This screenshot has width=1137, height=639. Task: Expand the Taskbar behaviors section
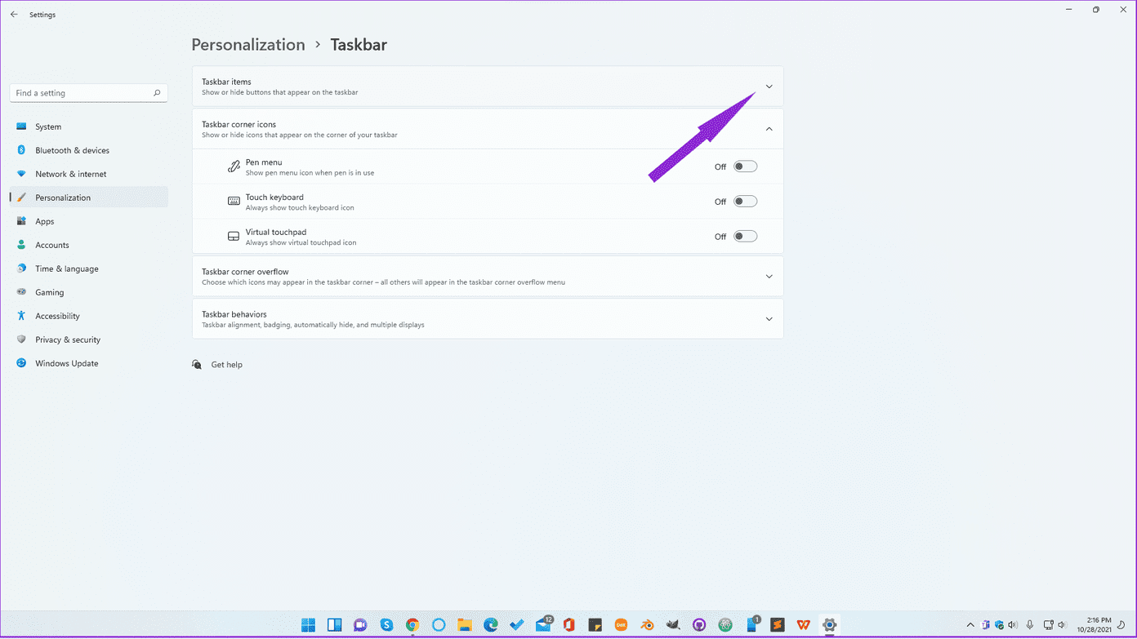pos(769,319)
